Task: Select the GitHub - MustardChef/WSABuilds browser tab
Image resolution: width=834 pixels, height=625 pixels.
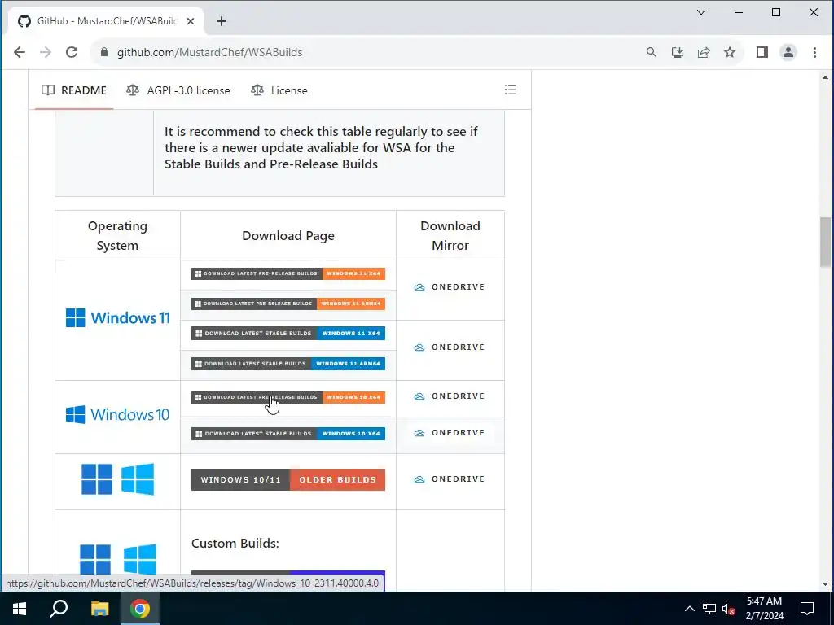Action: pyautogui.click(x=105, y=21)
